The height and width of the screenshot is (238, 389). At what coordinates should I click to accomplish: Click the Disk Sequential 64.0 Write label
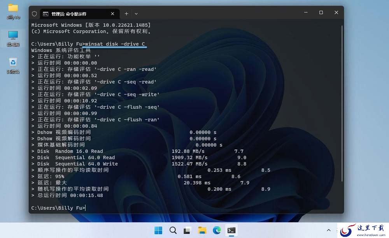[77, 164]
